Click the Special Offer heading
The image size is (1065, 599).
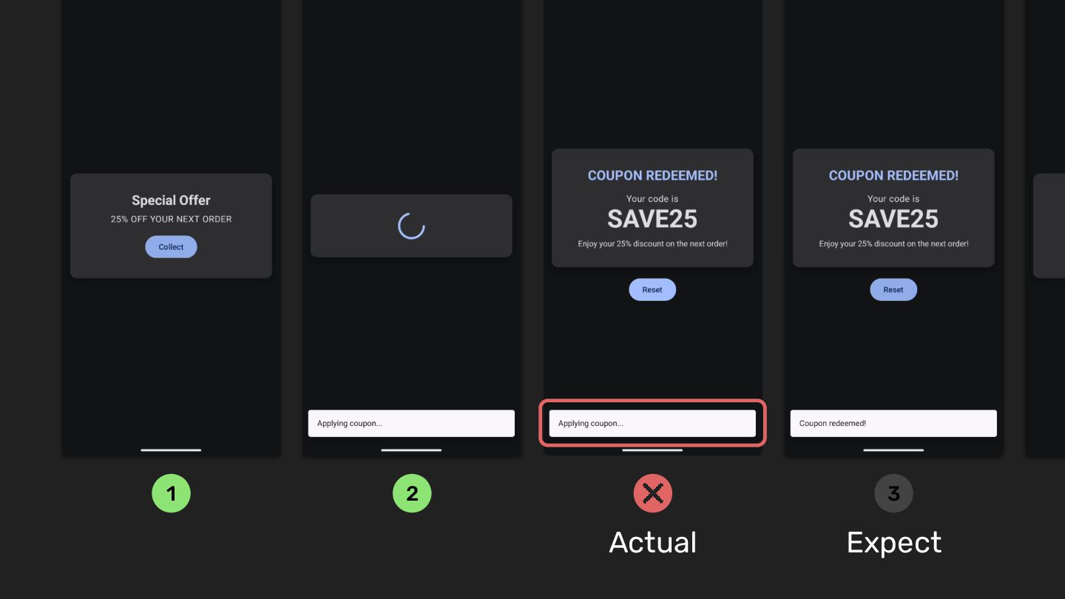171,200
